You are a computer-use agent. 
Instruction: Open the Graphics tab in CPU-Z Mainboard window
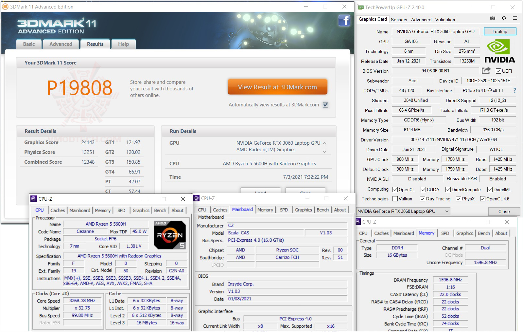[x=304, y=210]
